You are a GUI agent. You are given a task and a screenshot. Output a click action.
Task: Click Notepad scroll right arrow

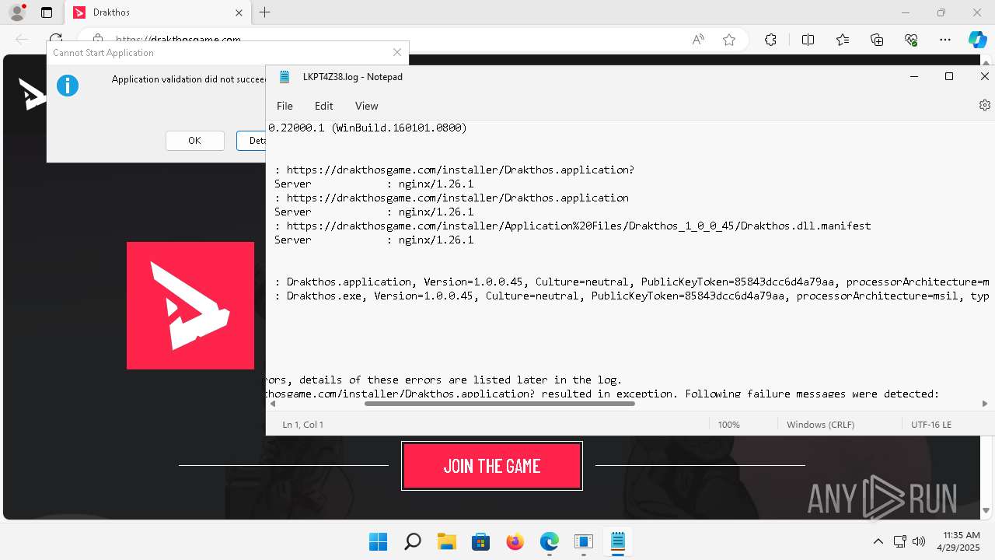tap(984, 404)
